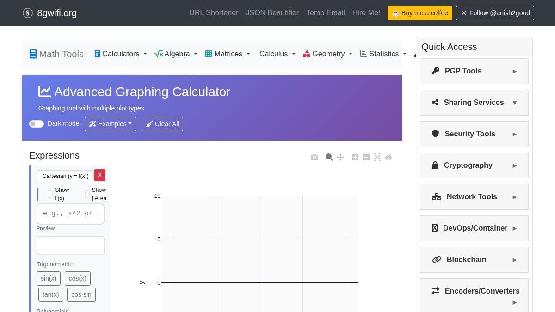Screen dimensions: 555x312
Task: Zoom out on the graph
Action: click(x=366, y=157)
